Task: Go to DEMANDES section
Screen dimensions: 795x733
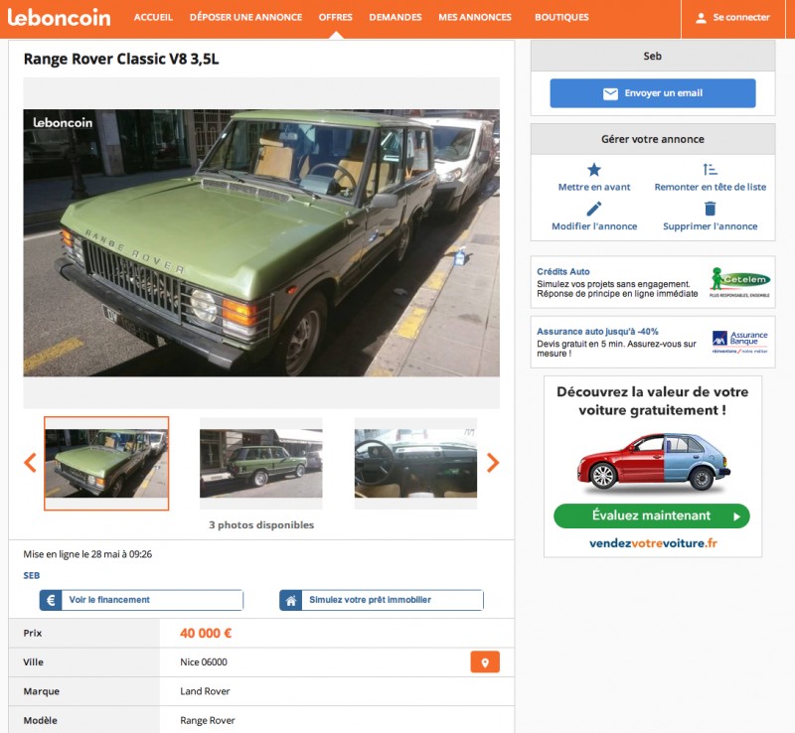Action: click(395, 17)
